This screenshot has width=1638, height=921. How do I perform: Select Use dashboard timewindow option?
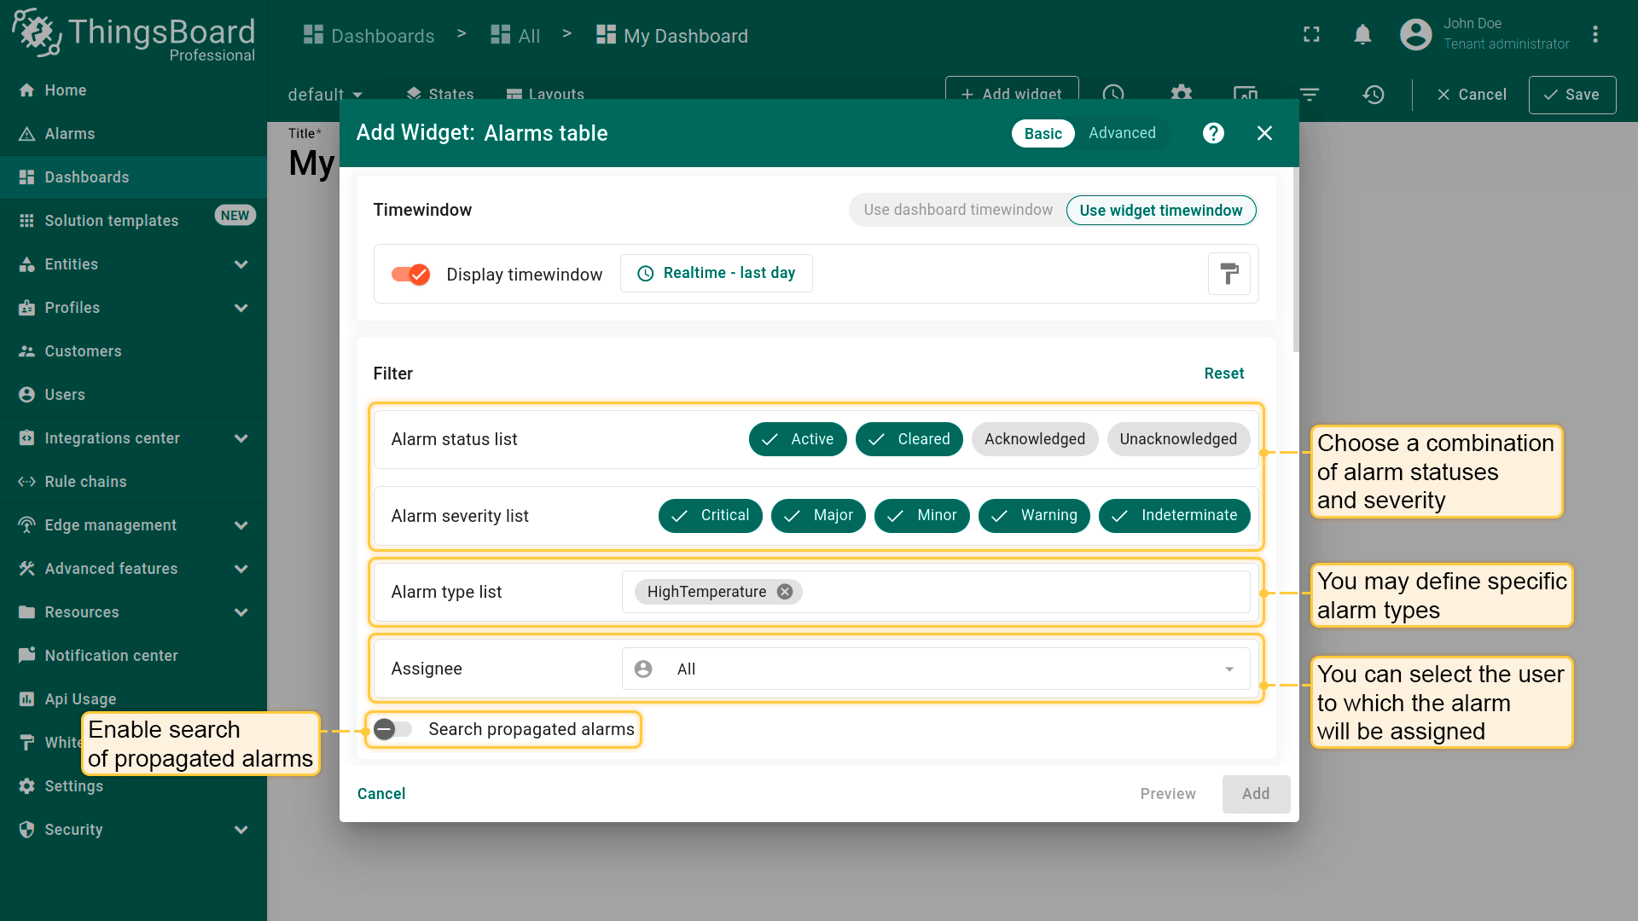click(x=957, y=210)
